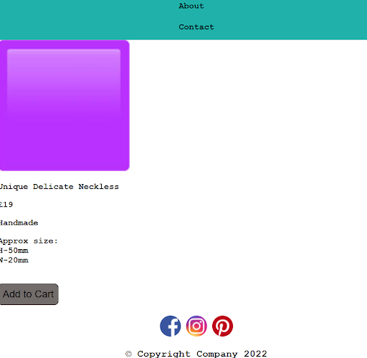Select the W-20mm width value
367x358 pixels.
(14, 260)
